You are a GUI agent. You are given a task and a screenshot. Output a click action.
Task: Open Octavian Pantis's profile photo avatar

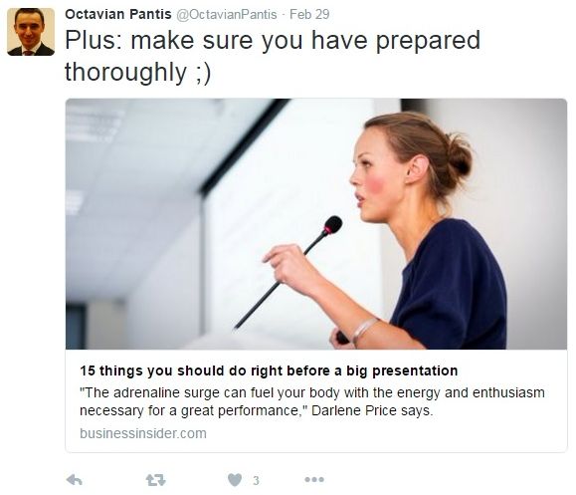click(31, 32)
